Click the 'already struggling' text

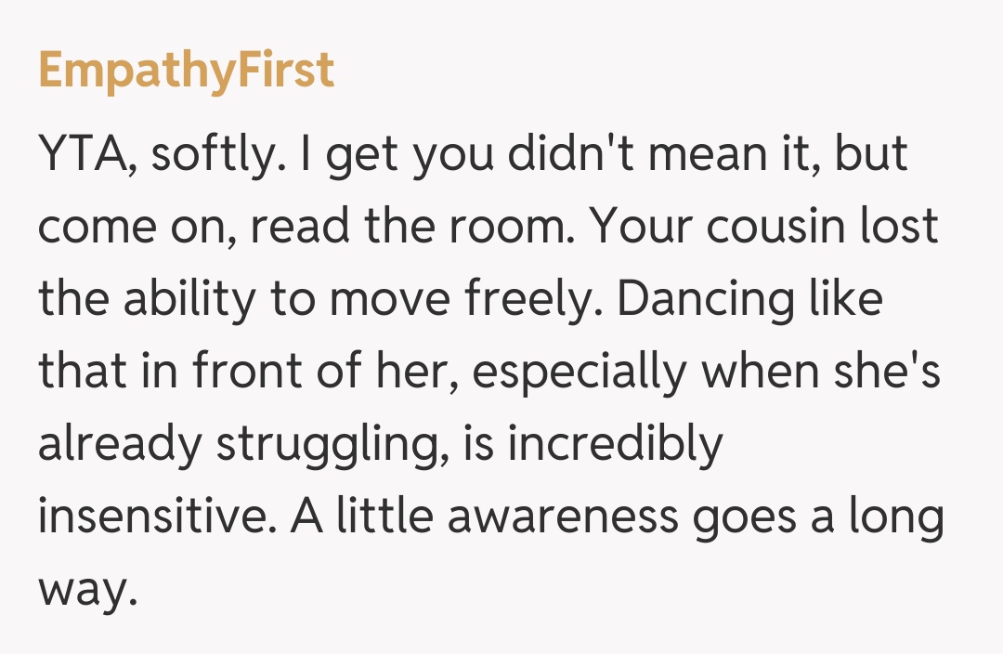245,444
